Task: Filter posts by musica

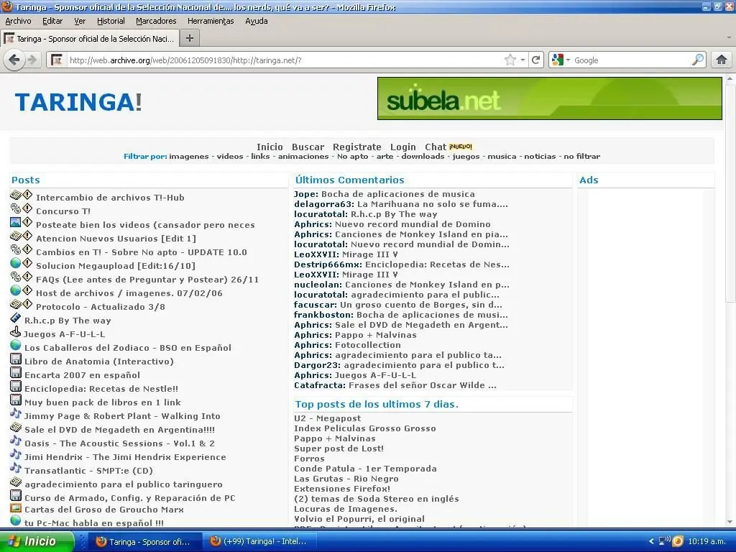Action: click(x=502, y=156)
